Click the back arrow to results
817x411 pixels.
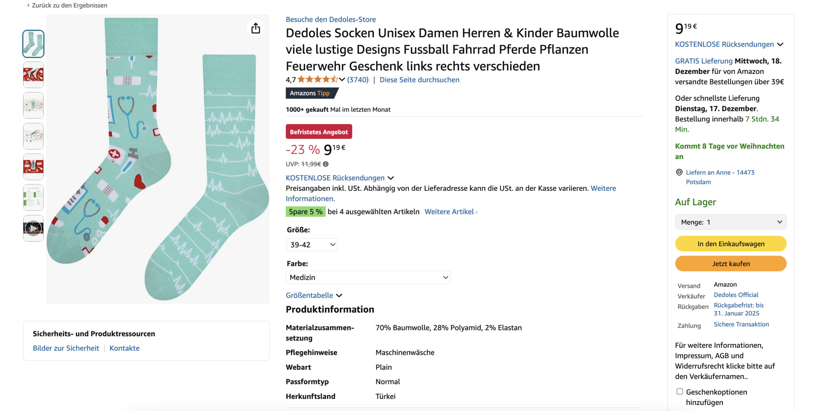(28, 5)
